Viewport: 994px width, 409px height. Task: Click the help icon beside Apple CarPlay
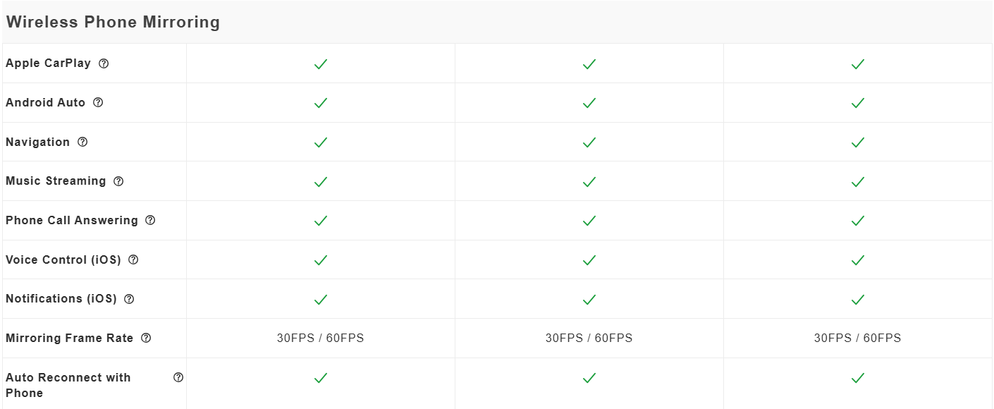(104, 63)
